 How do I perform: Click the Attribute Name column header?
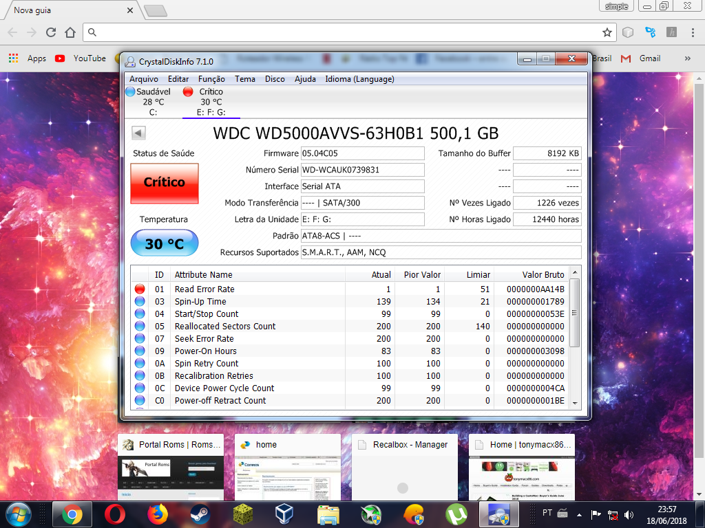257,275
